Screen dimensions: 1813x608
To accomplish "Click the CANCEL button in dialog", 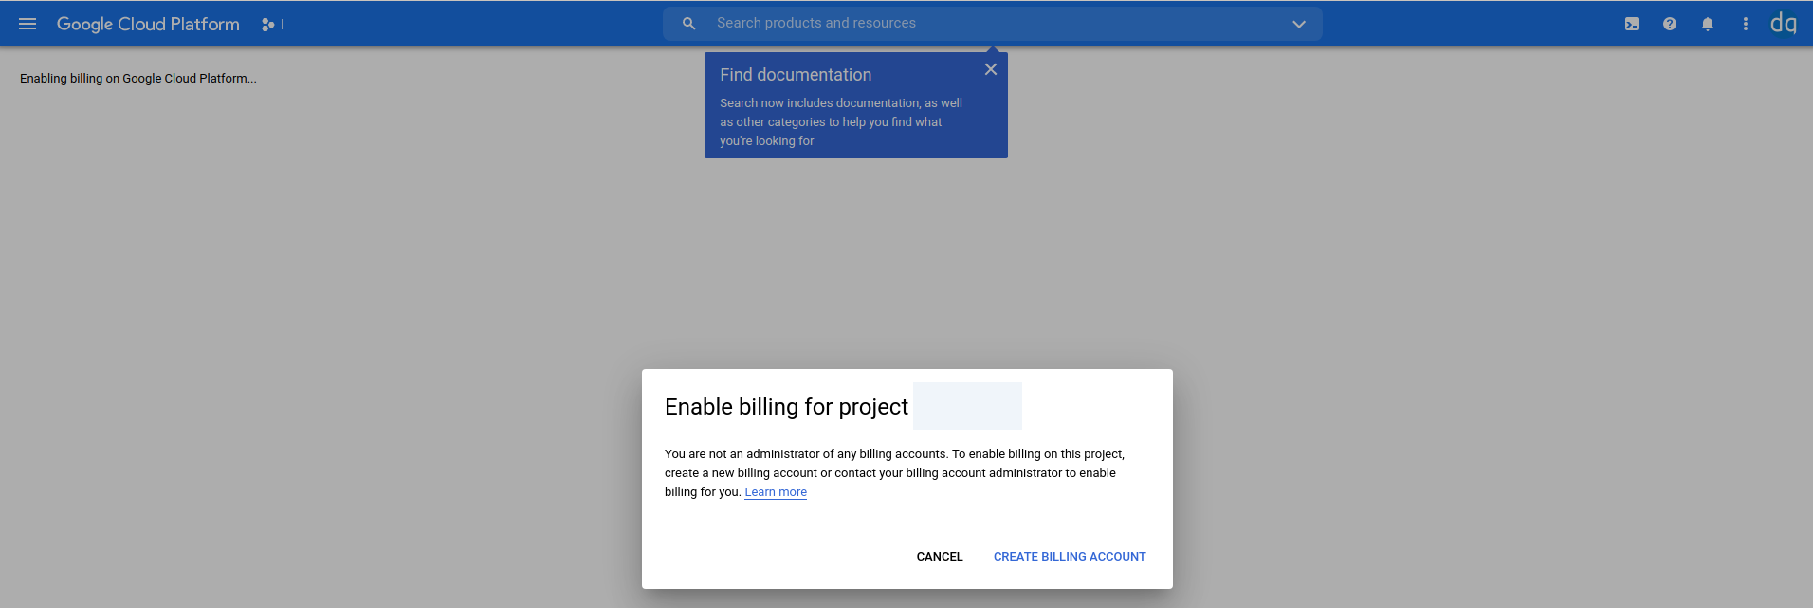I will (x=940, y=557).
